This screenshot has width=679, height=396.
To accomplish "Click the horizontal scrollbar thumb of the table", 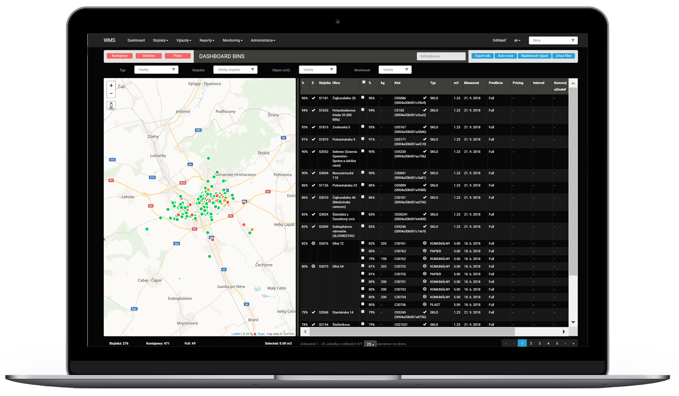I will coord(412,331).
